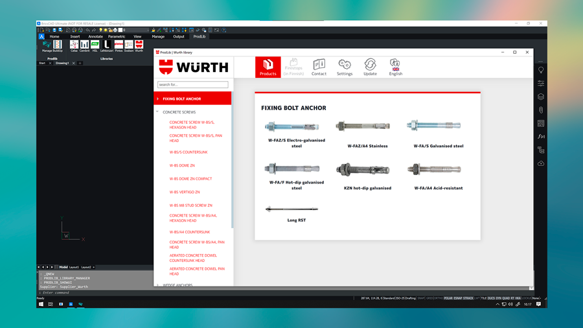Open the Windows notification center icon
Image resolution: width=583 pixels, height=328 pixels.
point(538,304)
